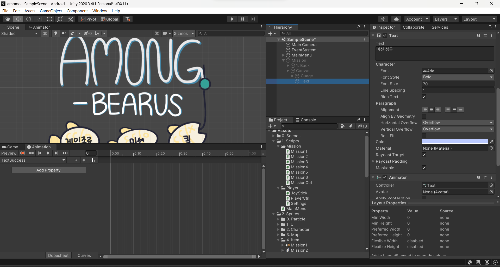Toggle hidden packages visibility count
This screenshot has height=267, width=500.
pos(362,126)
